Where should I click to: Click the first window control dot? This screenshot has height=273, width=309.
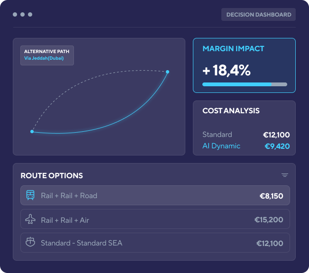(15, 15)
